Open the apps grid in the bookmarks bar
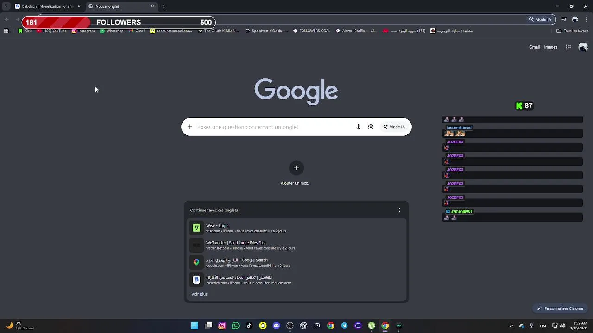 click(x=6, y=31)
